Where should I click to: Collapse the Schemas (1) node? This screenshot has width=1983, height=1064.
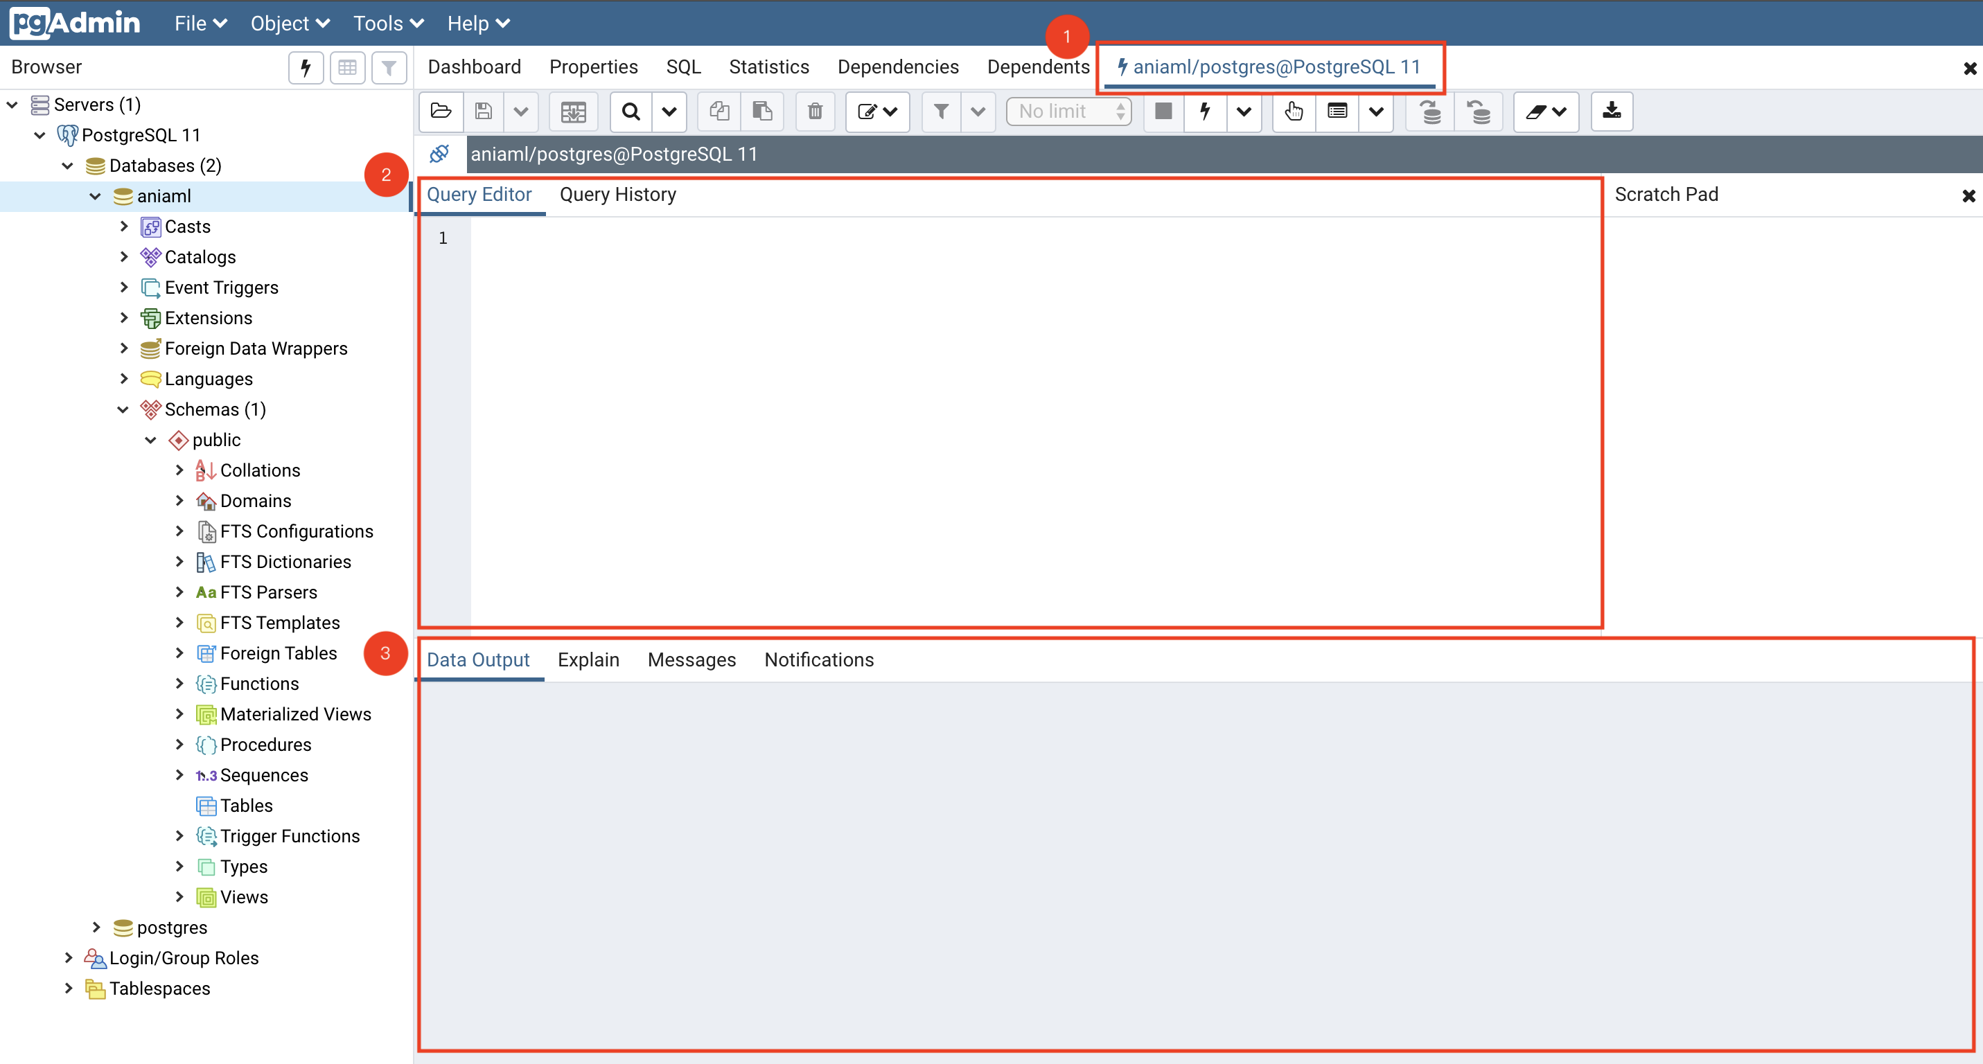pos(123,409)
